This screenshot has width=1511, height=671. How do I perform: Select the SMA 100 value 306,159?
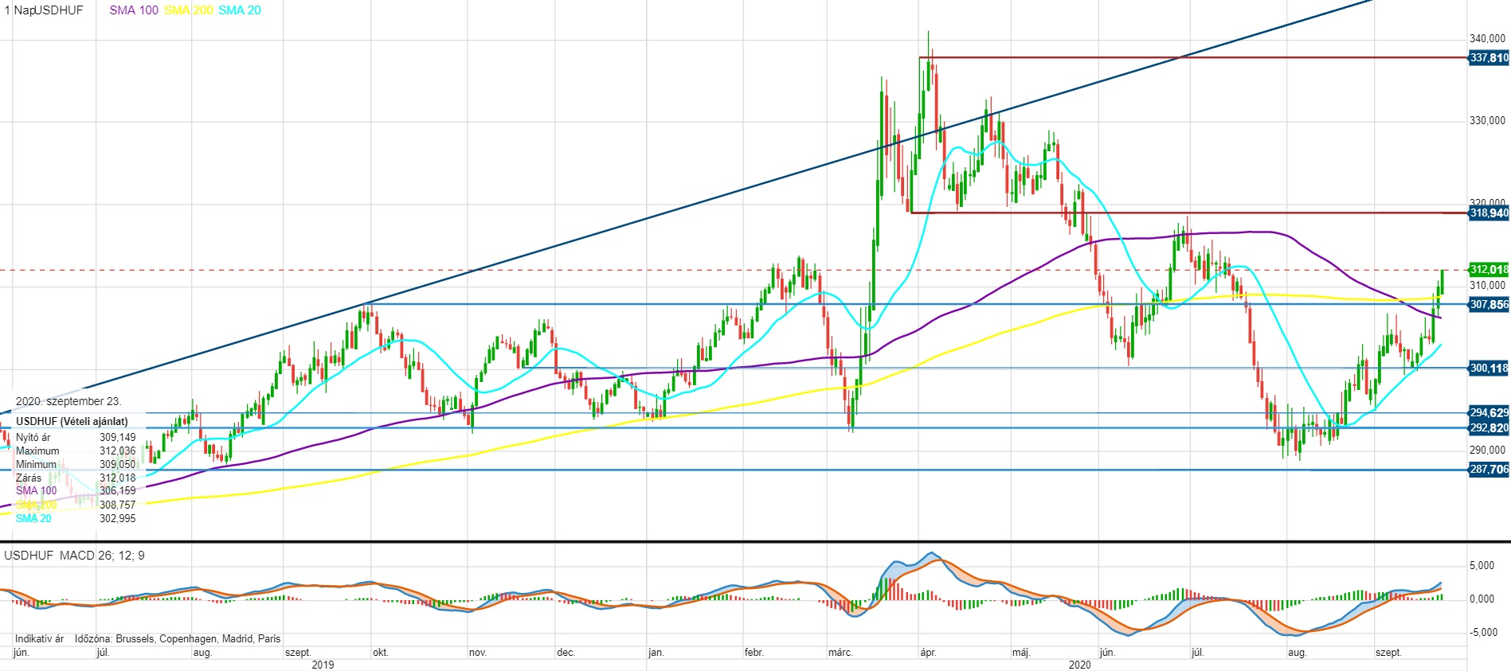click(x=118, y=491)
